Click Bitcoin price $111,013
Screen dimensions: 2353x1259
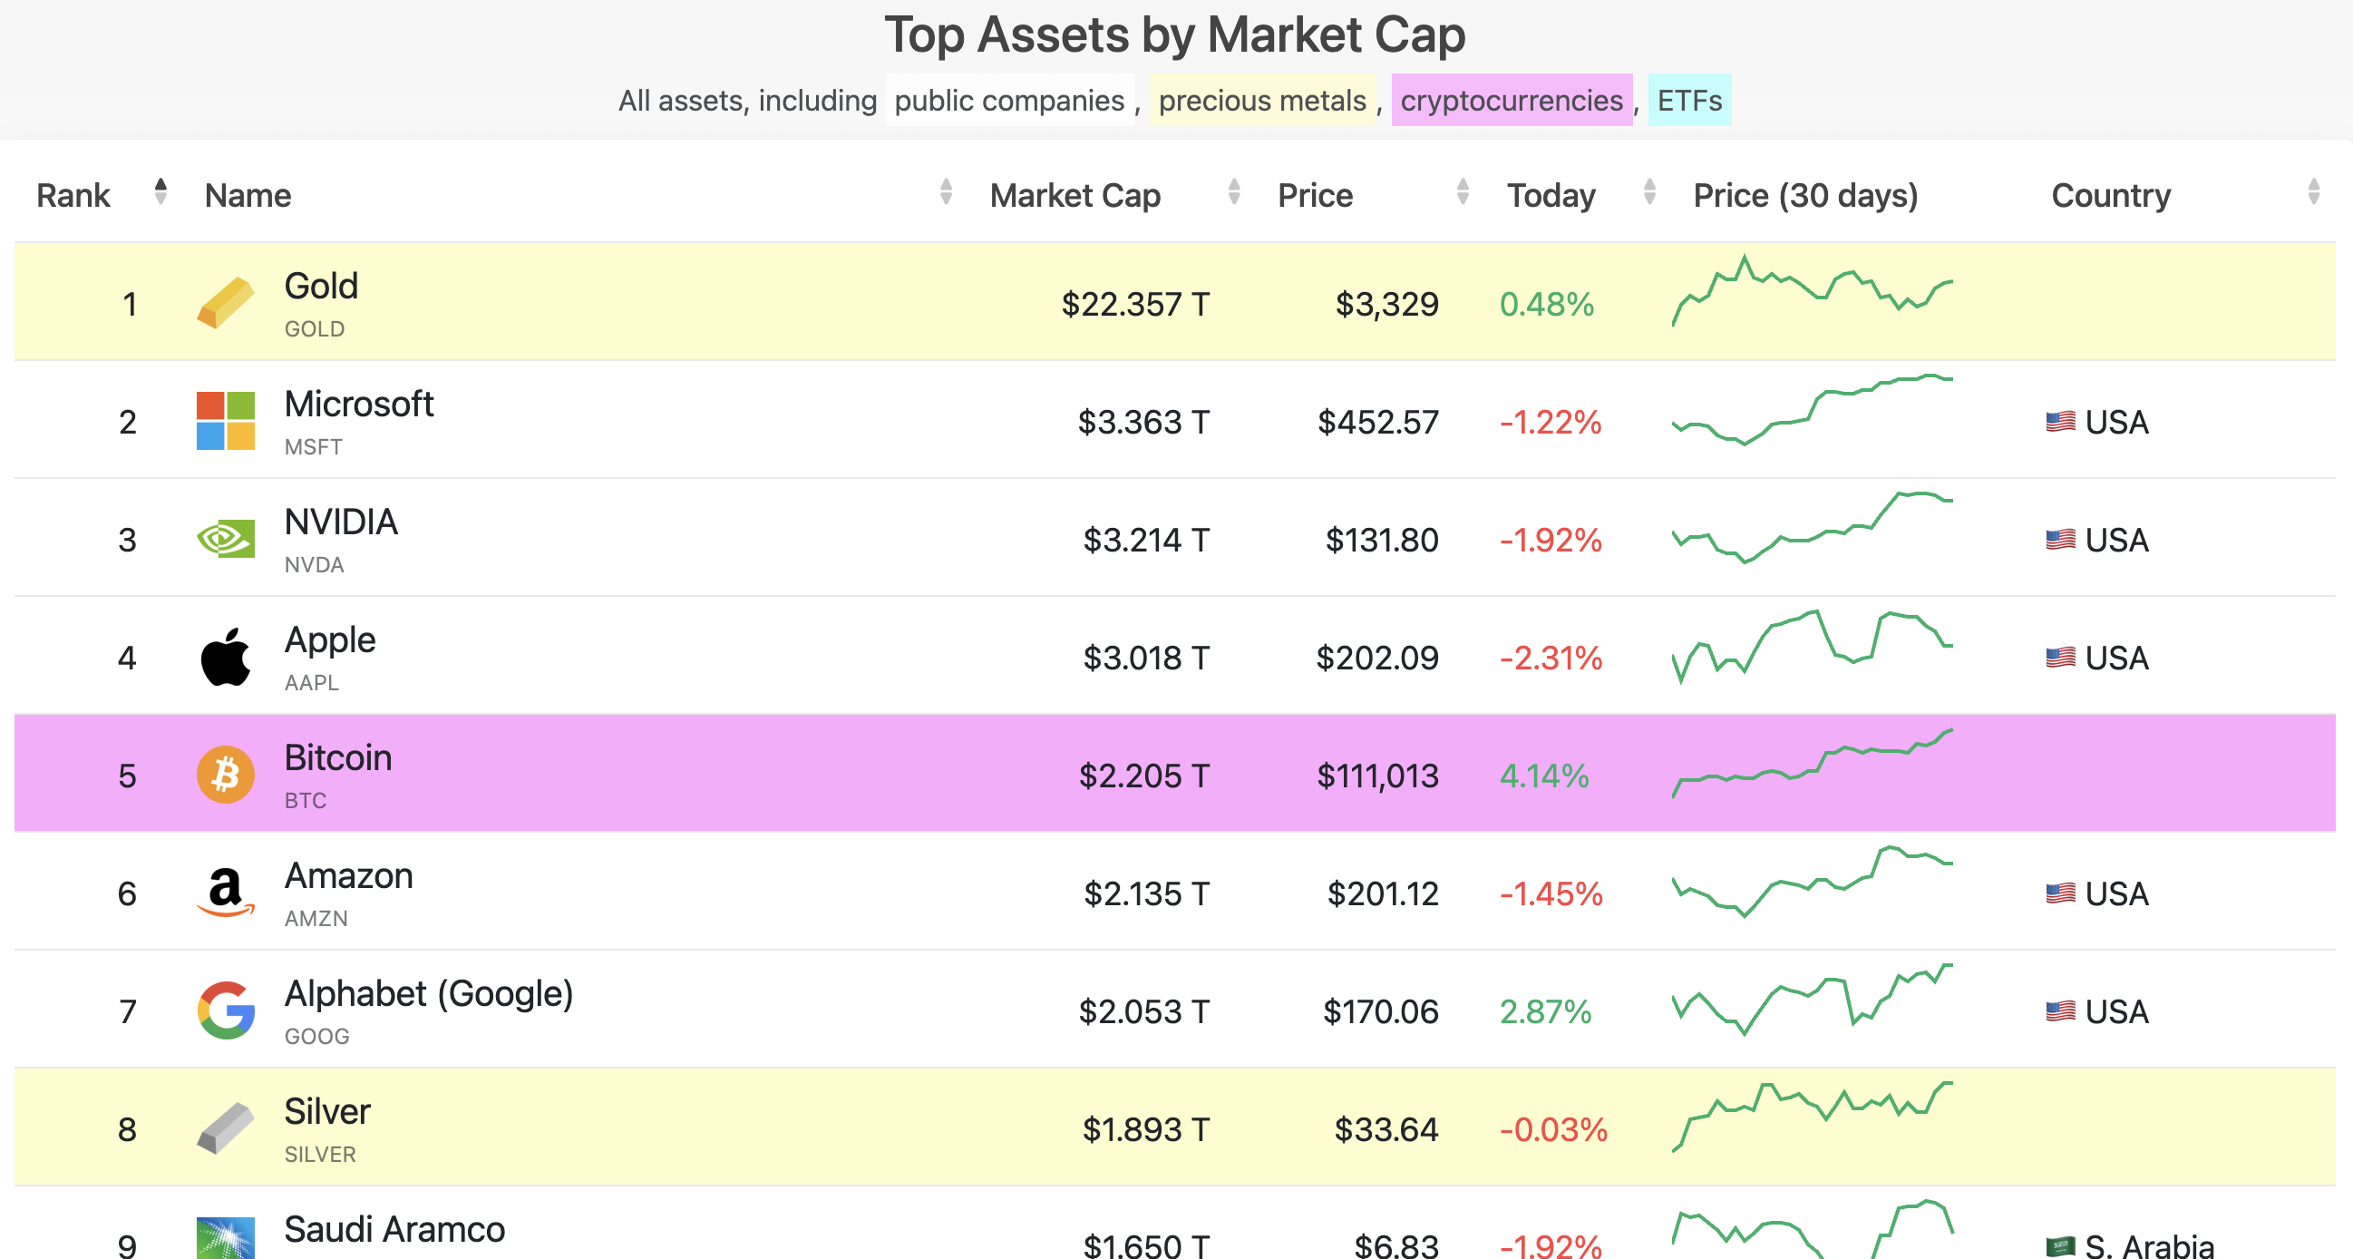tap(1377, 776)
